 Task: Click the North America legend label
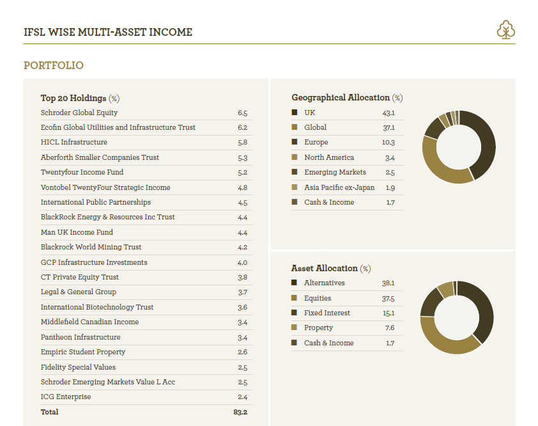coord(329,157)
